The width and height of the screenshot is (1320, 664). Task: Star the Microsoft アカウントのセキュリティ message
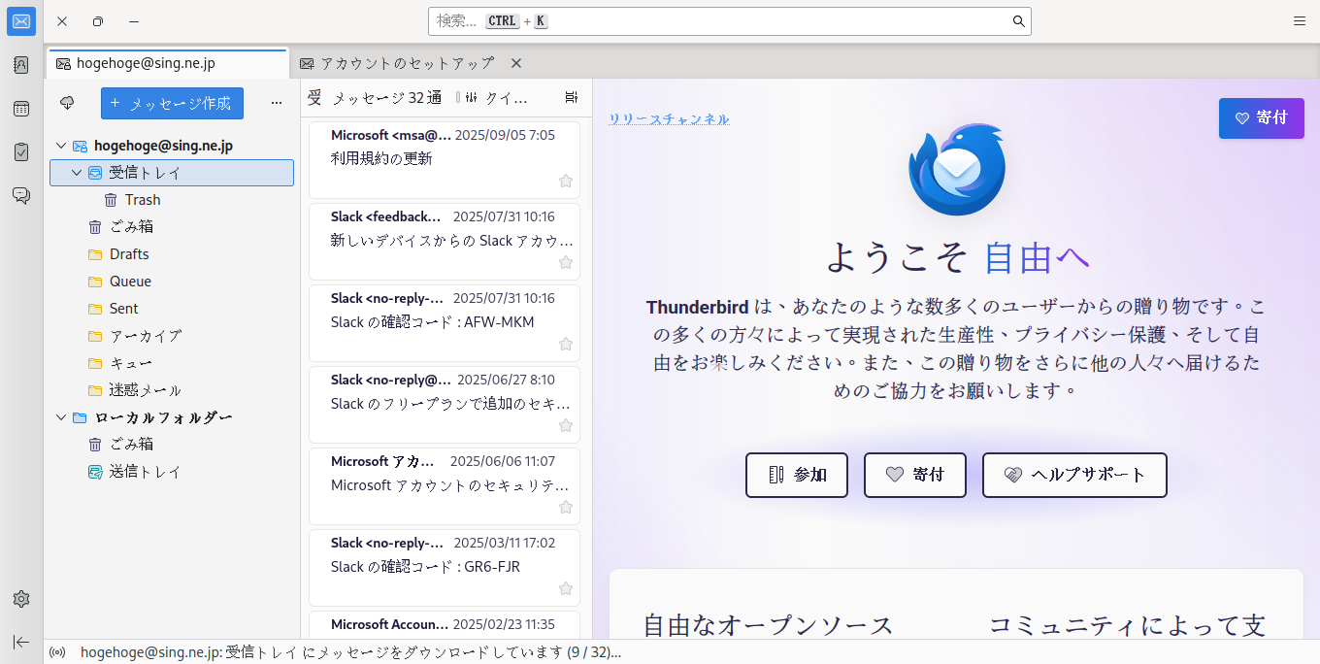click(566, 507)
